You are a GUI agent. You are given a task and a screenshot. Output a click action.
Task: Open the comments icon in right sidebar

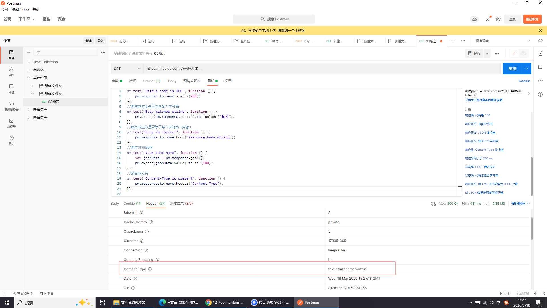[x=540, y=67]
